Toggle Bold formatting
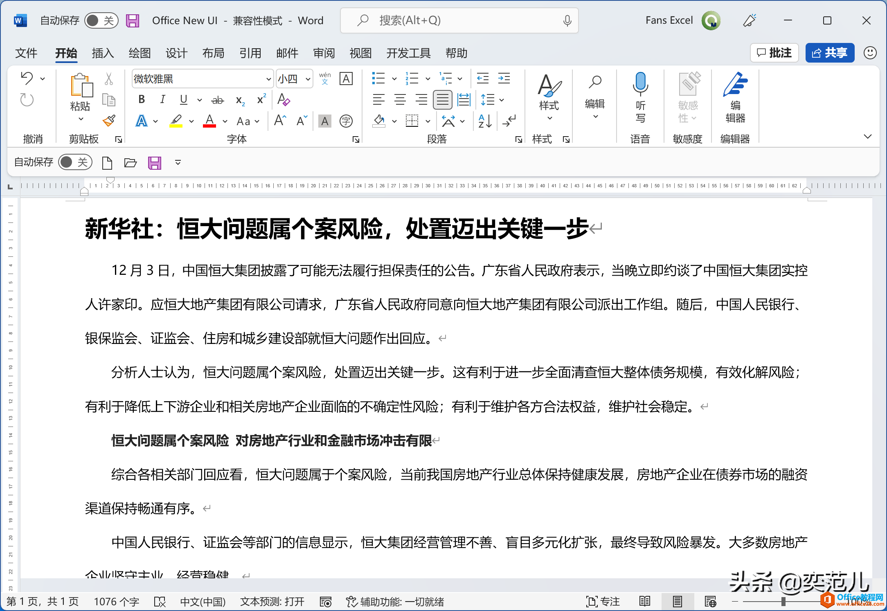 click(142, 99)
